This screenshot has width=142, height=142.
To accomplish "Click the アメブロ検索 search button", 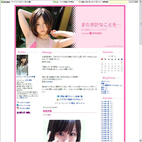I will [x=133, y=2].
